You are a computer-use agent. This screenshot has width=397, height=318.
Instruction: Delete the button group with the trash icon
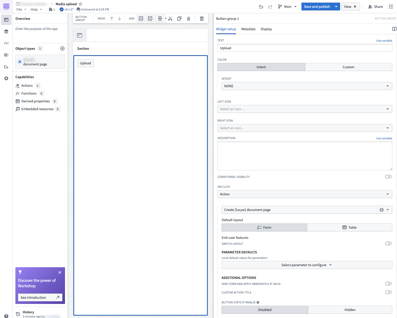click(x=202, y=18)
